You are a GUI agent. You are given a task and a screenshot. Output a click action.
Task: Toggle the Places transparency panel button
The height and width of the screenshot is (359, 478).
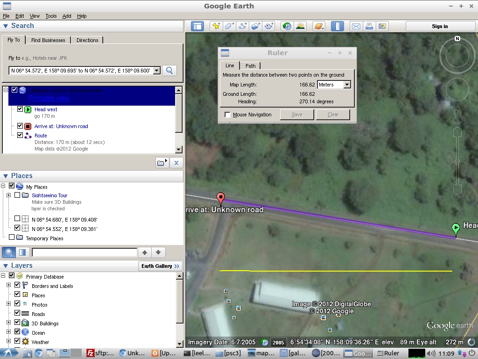[22, 252]
